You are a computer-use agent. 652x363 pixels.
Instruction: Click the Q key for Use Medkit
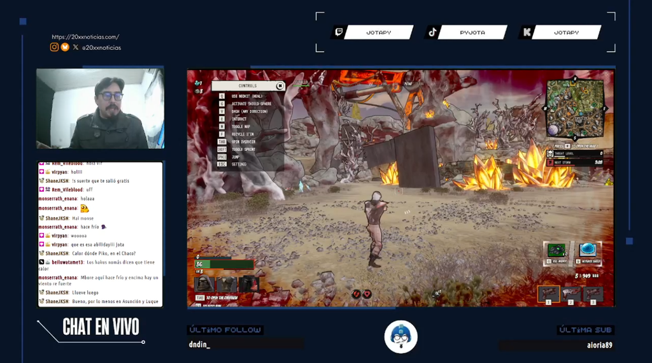point(222,96)
